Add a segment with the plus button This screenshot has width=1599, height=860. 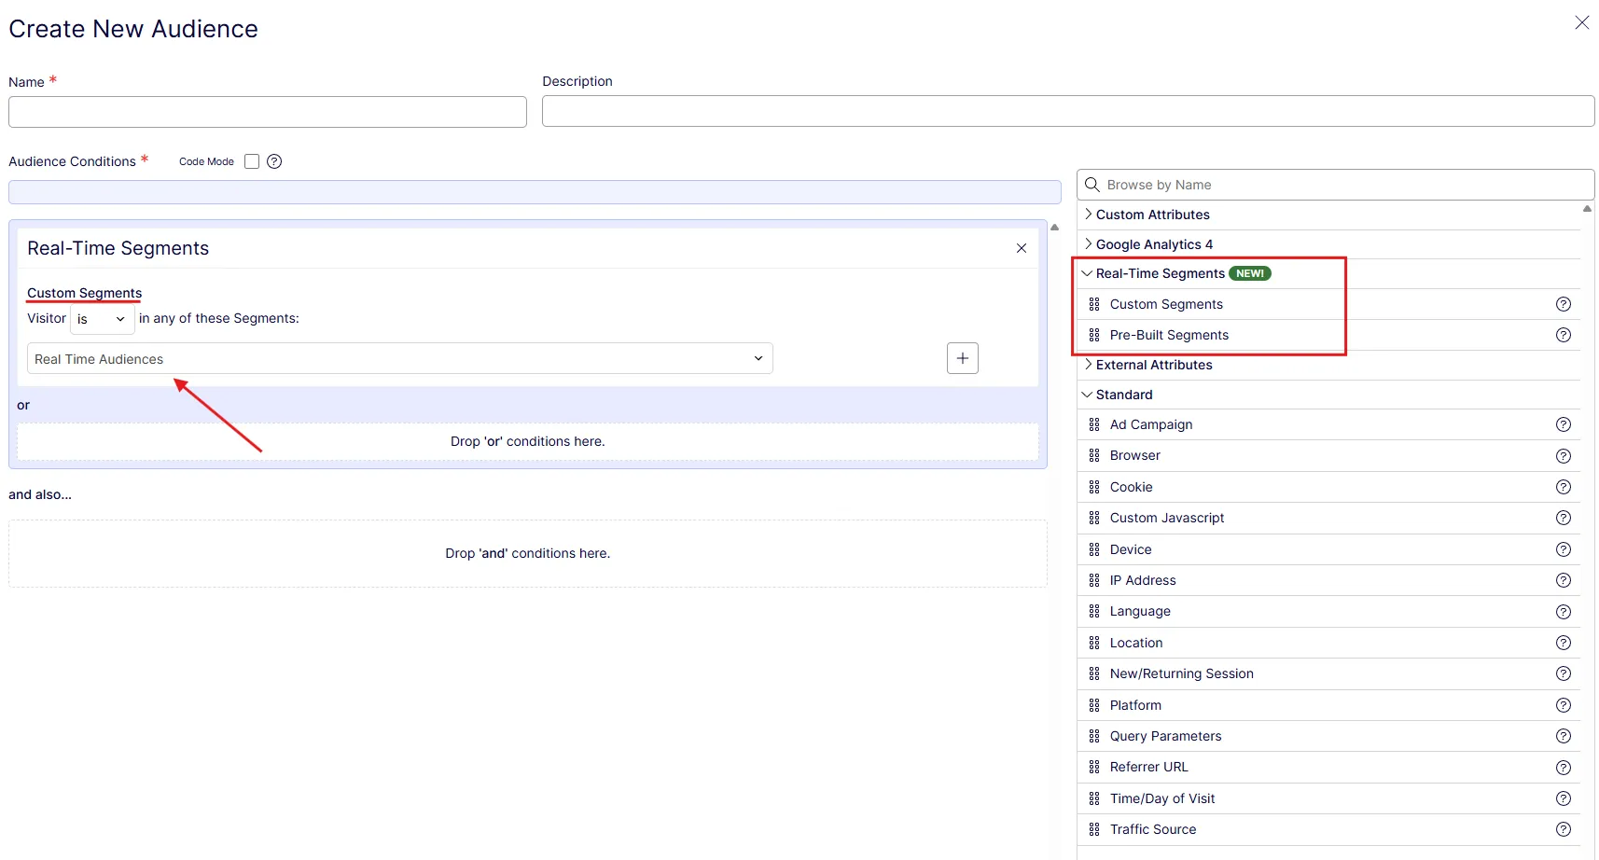pyautogui.click(x=963, y=358)
